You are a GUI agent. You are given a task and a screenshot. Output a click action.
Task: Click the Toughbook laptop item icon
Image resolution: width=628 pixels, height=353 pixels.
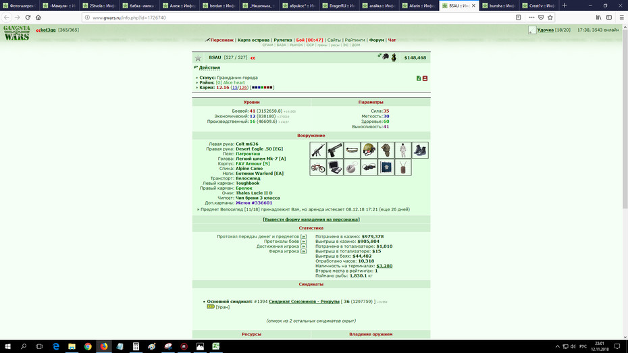tap(335, 167)
